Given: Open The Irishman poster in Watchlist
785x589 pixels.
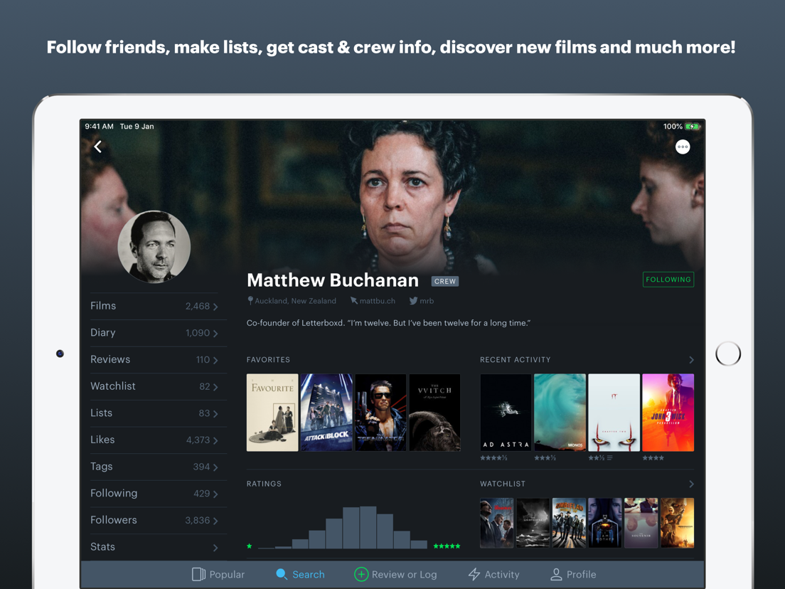Looking at the screenshot, I should (x=496, y=522).
